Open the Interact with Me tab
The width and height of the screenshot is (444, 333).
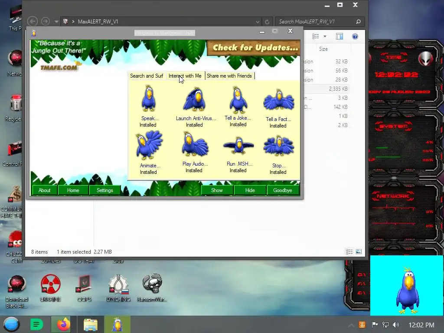click(x=185, y=76)
